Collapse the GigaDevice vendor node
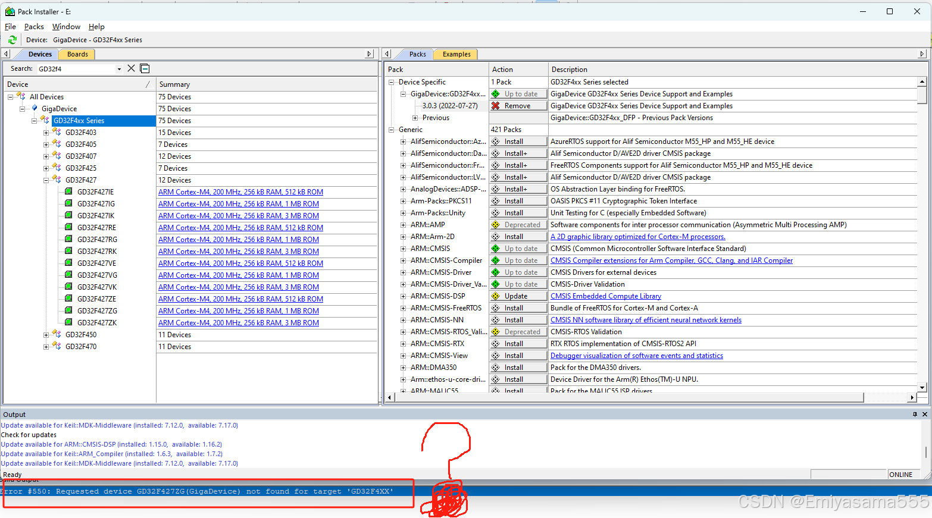The width and height of the screenshot is (932, 518). [22, 109]
